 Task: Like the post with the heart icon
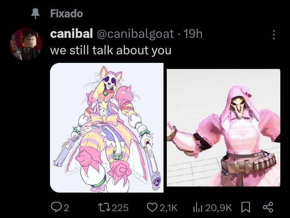152,207
